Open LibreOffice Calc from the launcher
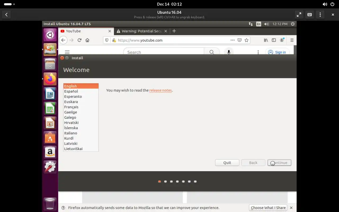Viewport: 339px width, 212px height. pyautogui.click(x=50, y=108)
